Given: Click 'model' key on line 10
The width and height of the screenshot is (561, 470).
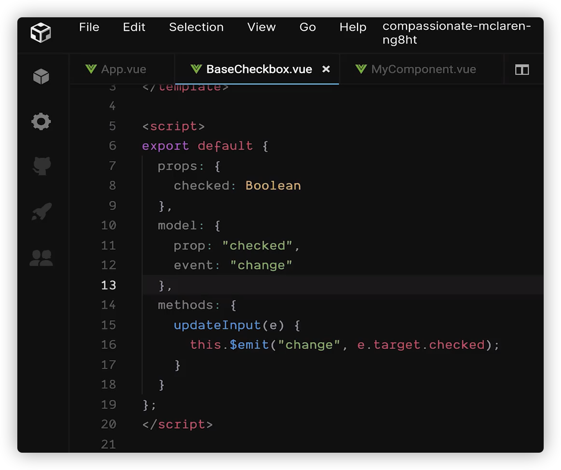Looking at the screenshot, I should [x=178, y=225].
